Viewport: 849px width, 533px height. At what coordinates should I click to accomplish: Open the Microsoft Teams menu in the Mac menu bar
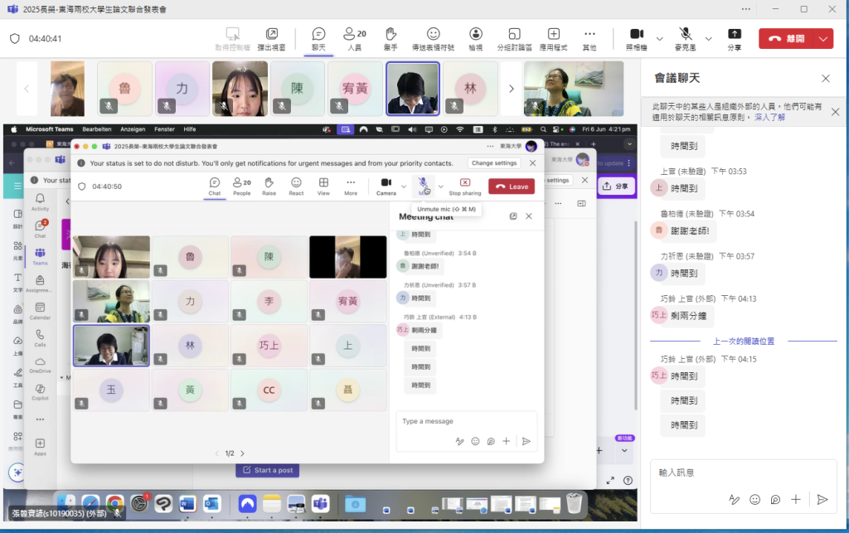[x=49, y=129]
